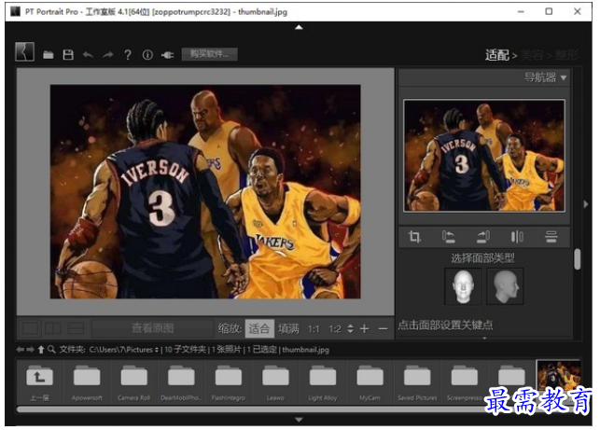Rotate image counterclockwise

(449, 237)
